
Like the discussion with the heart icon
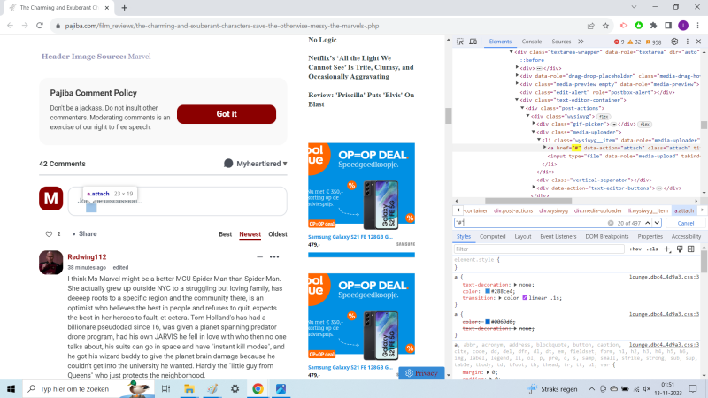coord(49,234)
